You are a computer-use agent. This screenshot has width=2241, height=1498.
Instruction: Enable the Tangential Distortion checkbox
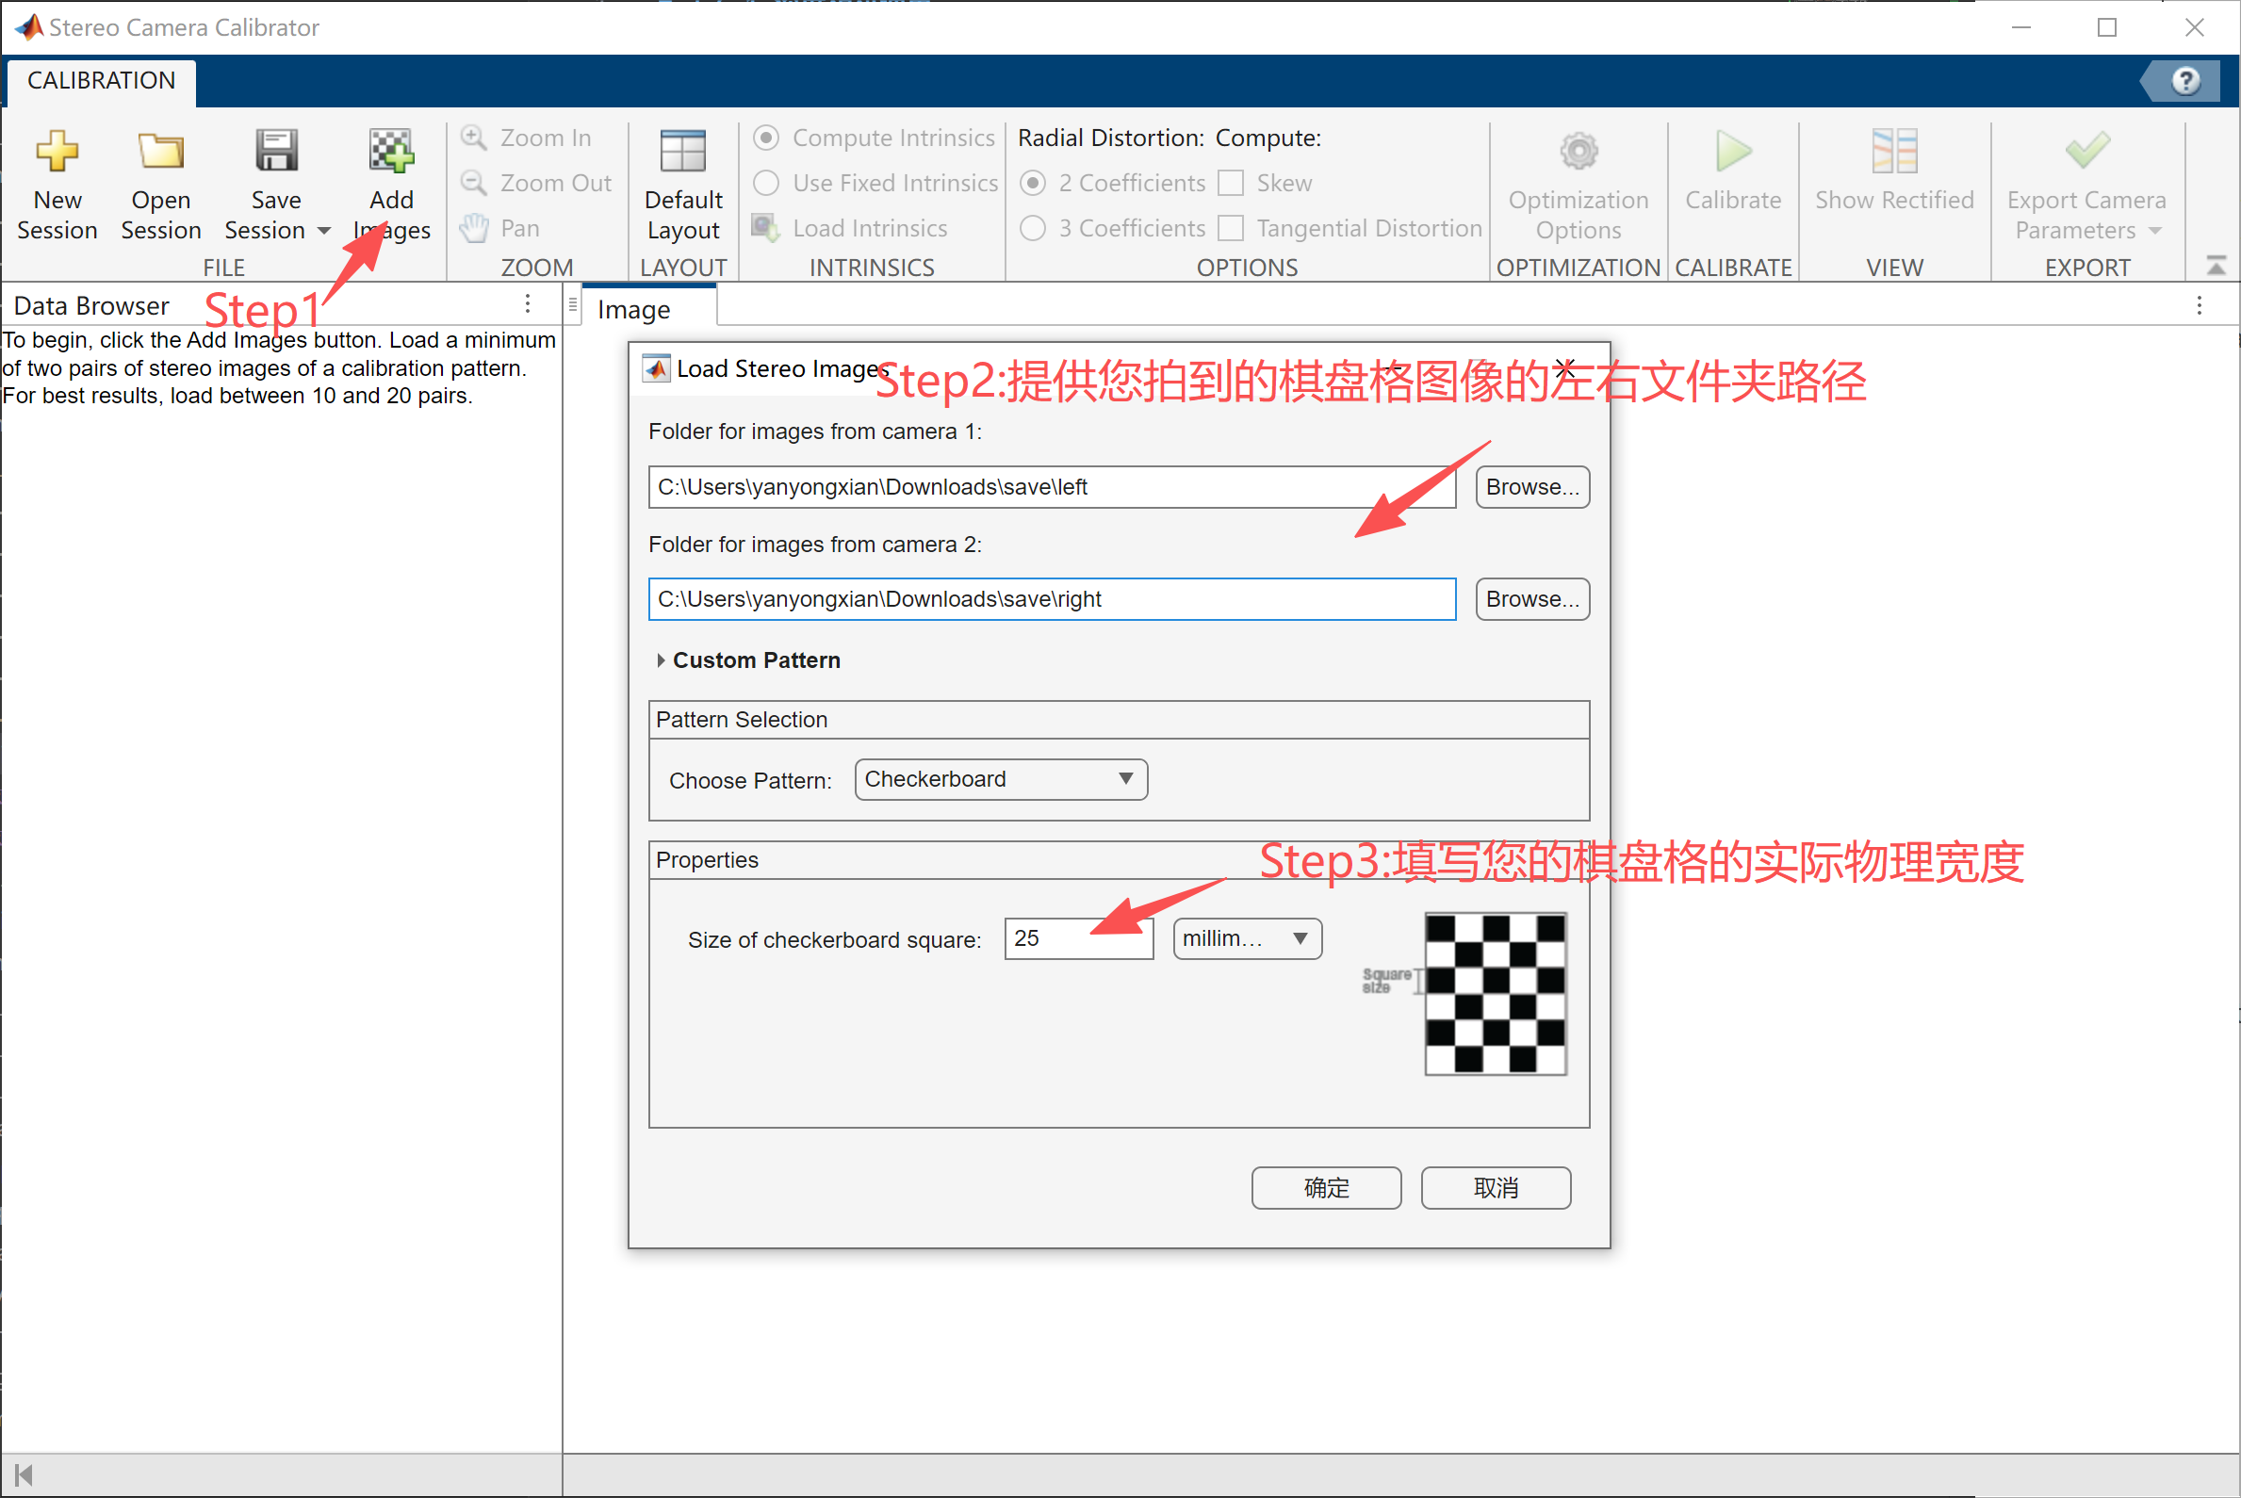coord(1231,228)
